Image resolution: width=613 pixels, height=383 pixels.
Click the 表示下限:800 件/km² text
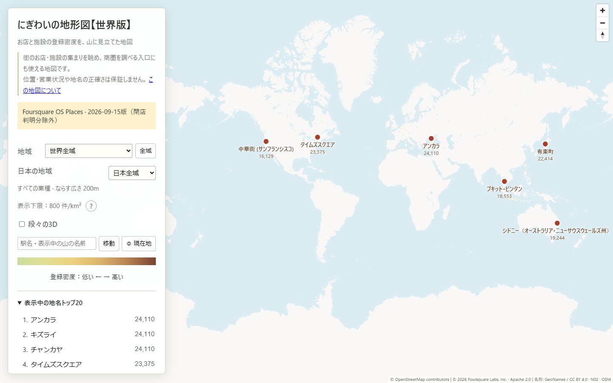tap(49, 206)
